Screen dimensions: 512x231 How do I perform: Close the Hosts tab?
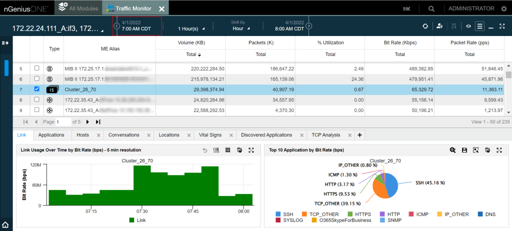tap(98, 135)
